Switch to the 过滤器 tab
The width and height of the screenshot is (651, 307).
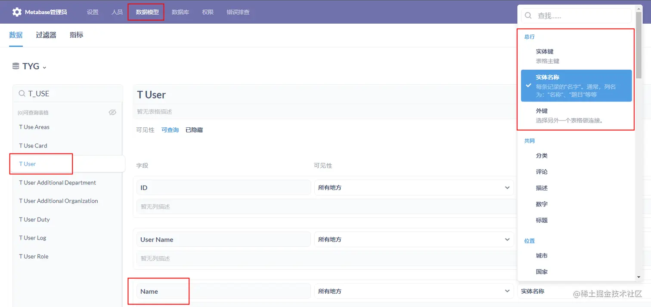tap(46, 35)
